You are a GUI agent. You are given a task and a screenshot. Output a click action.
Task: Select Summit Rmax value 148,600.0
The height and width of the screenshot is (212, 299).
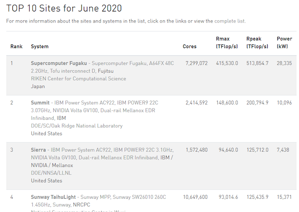pyautogui.click(x=227, y=103)
